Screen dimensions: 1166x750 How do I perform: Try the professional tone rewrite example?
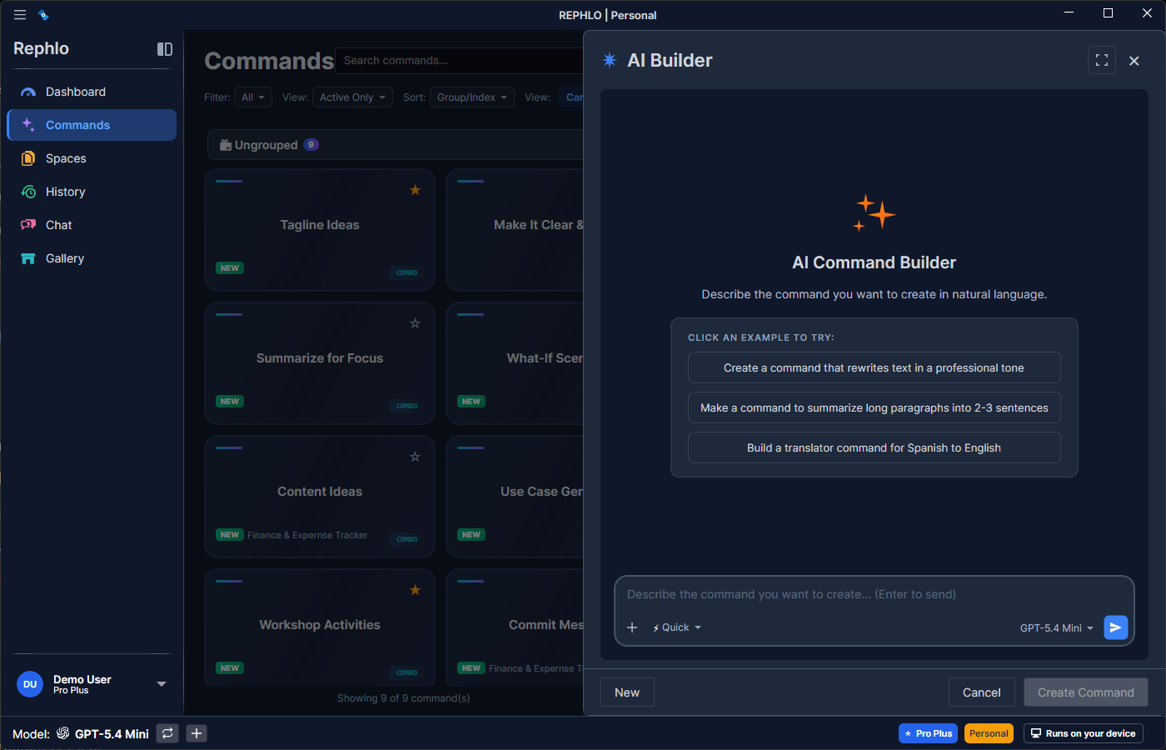pos(874,367)
